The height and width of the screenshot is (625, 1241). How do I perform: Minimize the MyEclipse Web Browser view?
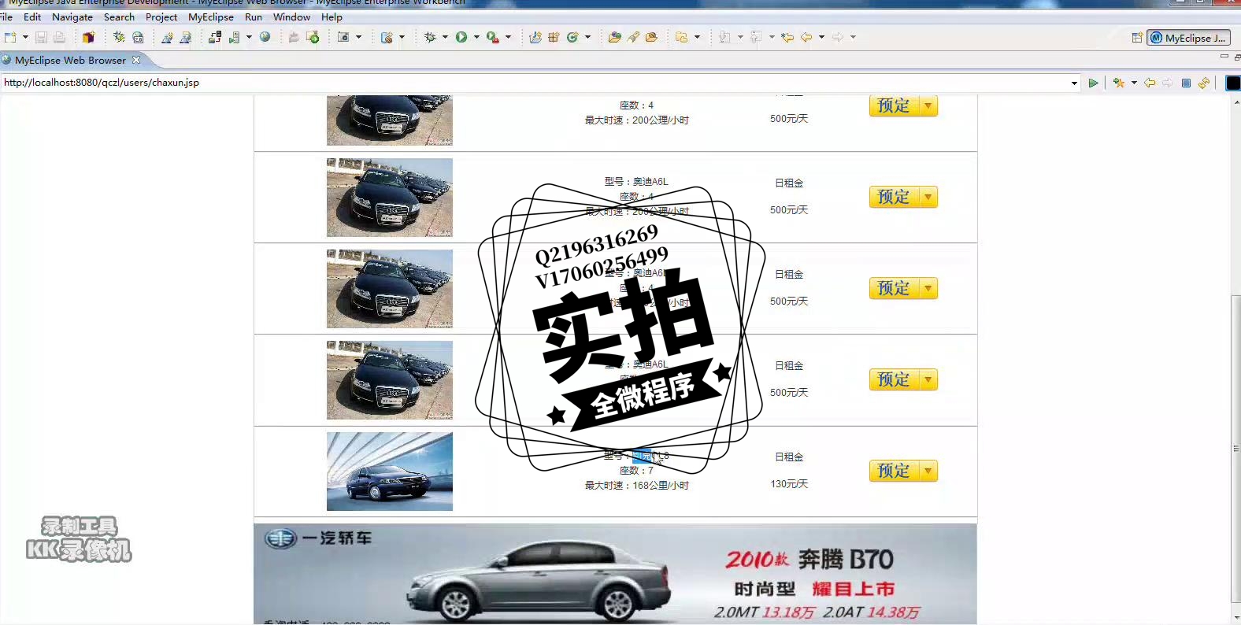pos(1224,57)
